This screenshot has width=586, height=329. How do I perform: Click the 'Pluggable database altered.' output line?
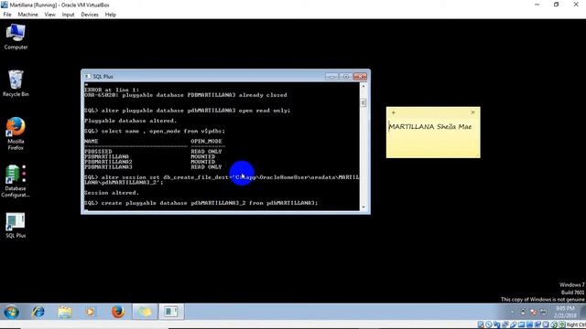click(x=130, y=121)
